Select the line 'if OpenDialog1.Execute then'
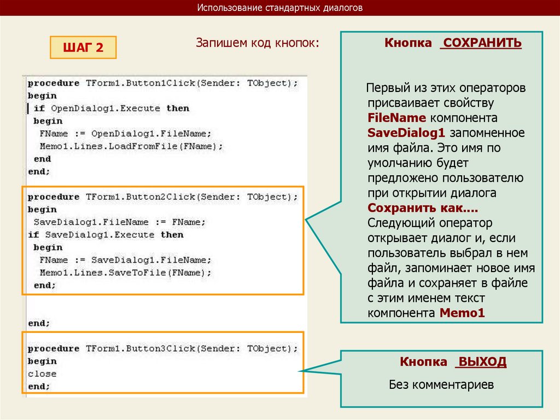The image size is (560, 420). [112, 108]
